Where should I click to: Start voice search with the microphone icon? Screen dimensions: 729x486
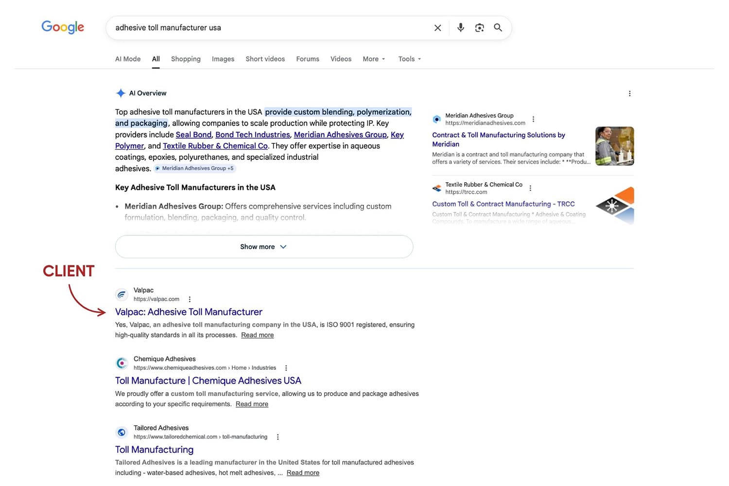(460, 28)
